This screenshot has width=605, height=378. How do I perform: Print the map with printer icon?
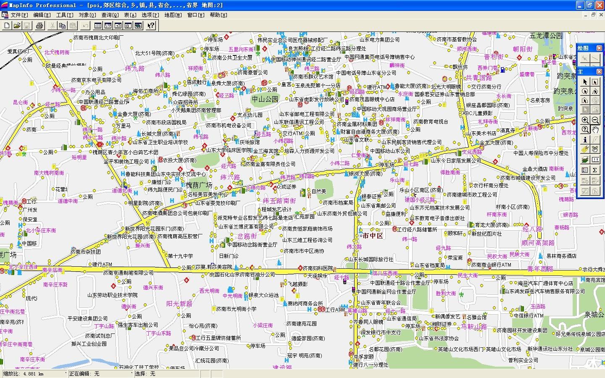[39, 26]
